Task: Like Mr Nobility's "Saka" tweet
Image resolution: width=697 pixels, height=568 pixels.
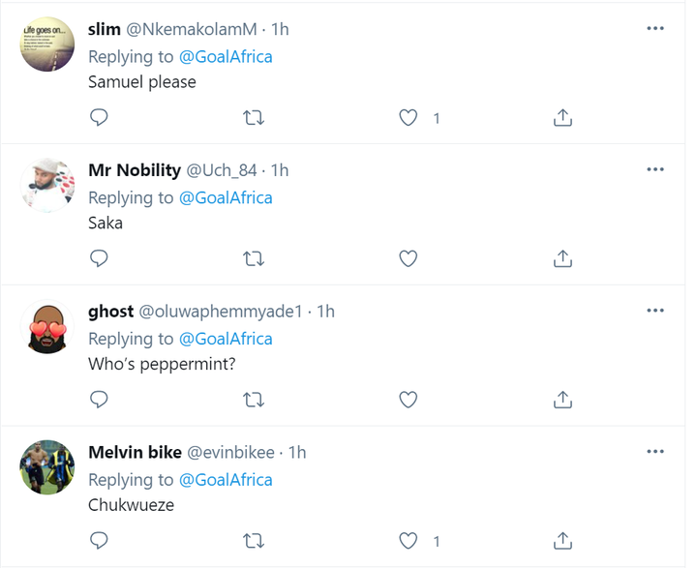Action: point(409,258)
